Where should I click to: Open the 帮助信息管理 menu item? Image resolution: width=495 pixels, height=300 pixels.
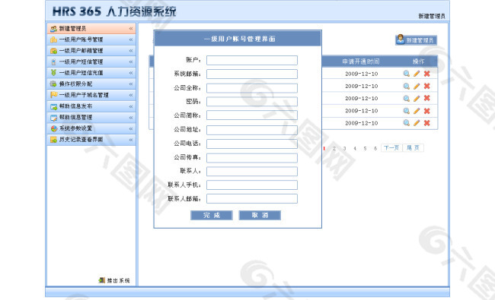pos(91,118)
